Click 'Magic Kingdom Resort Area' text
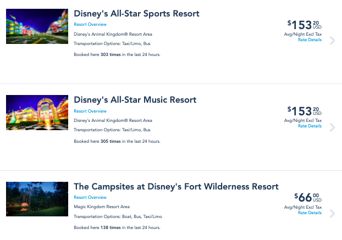This screenshot has height=240, width=342. click(x=102, y=206)
